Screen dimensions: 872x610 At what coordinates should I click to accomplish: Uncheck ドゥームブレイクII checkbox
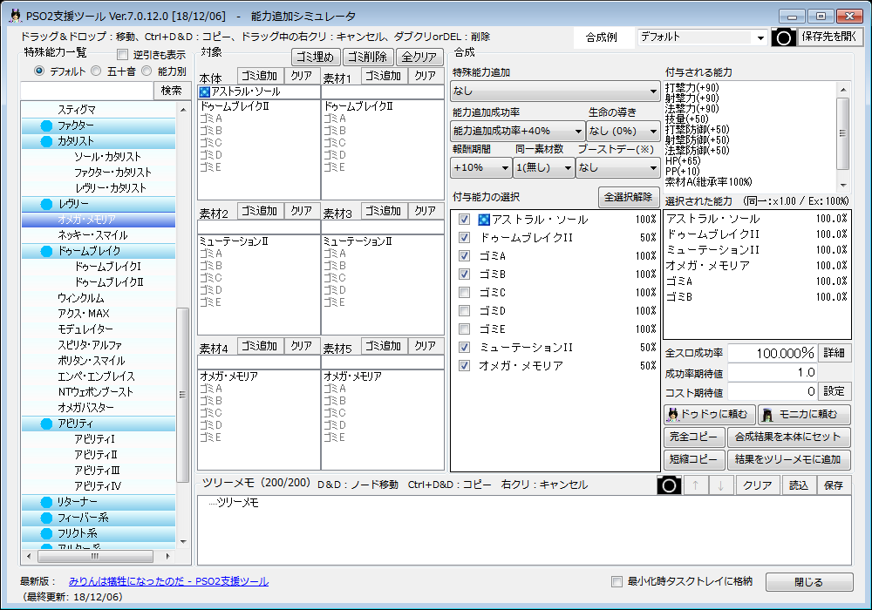464,238
